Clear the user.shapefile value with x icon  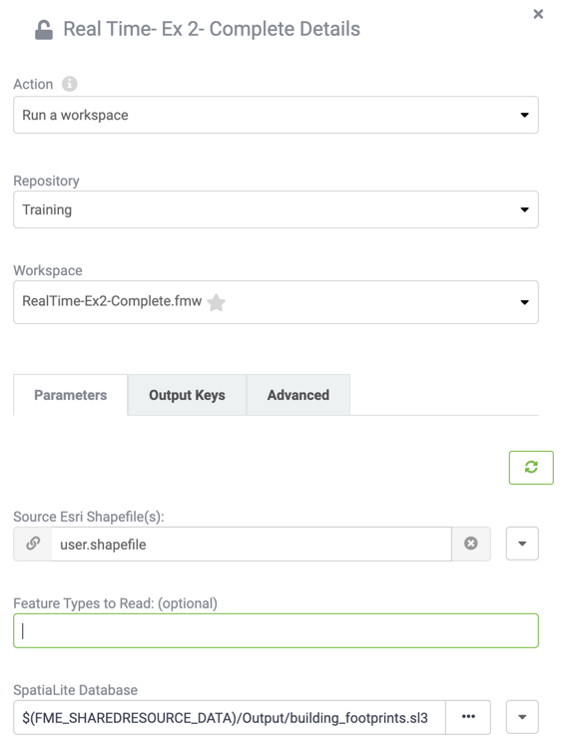click(471, 544)
